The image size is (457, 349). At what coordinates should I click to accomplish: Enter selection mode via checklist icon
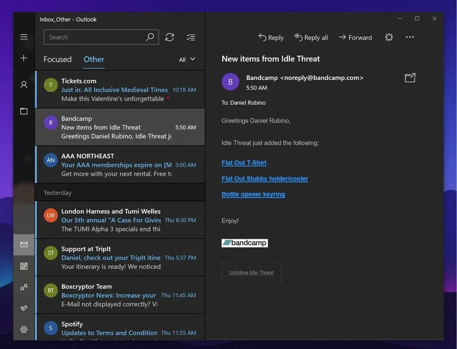tap(191, 37)
